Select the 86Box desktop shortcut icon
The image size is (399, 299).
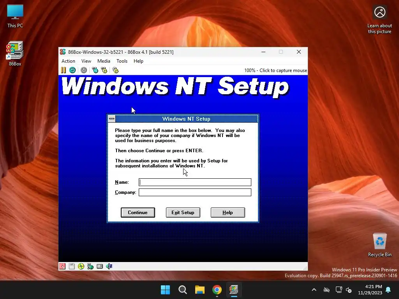tap(15, 54)
